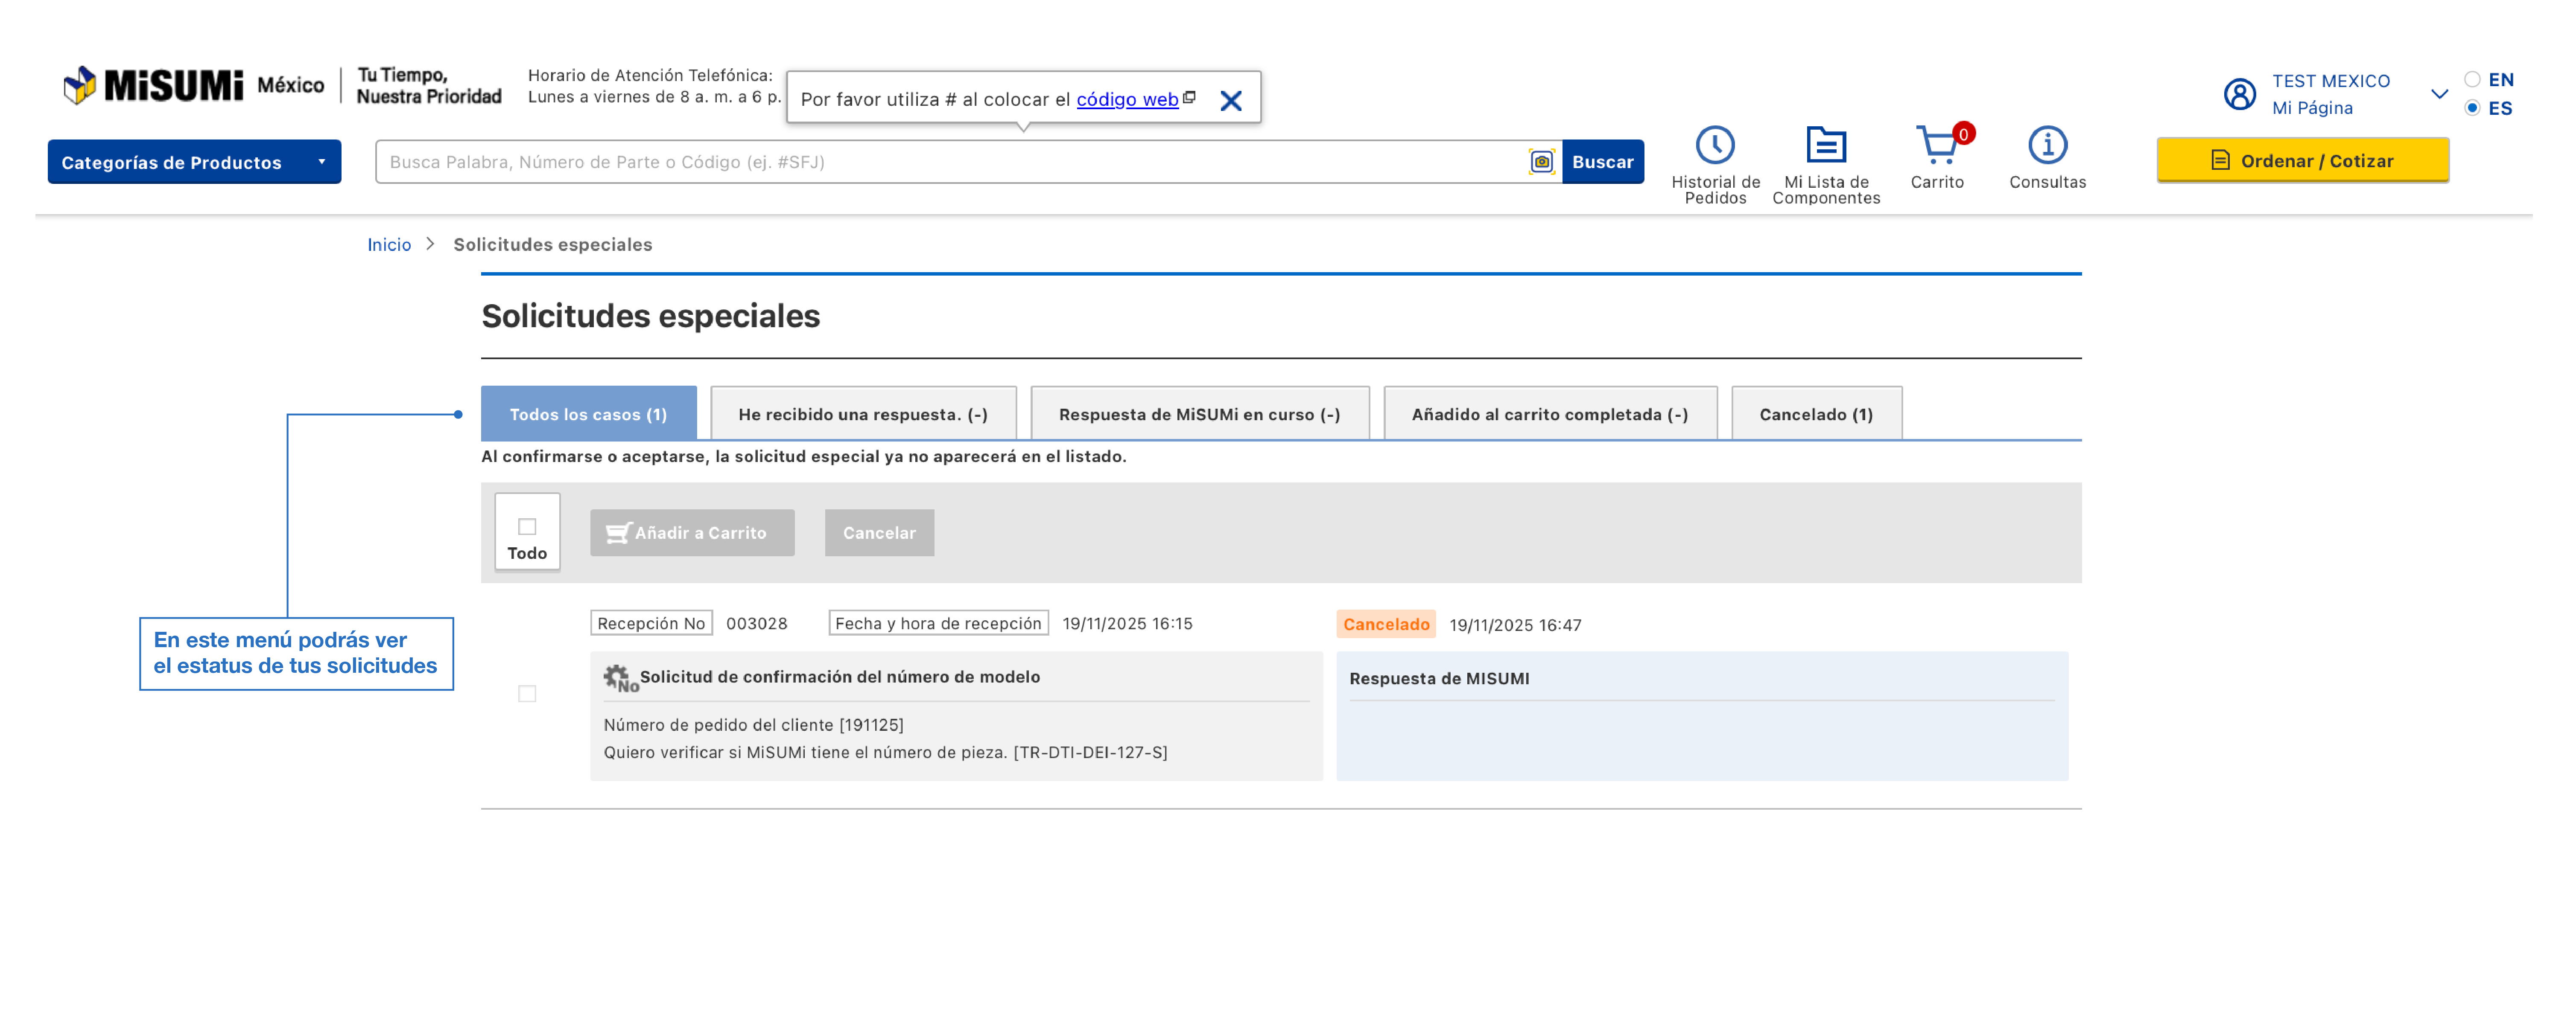2576x1020 pixels.
Task: Click the Respuesta de MISUMI heading
Action: [x=1439, y=678]
